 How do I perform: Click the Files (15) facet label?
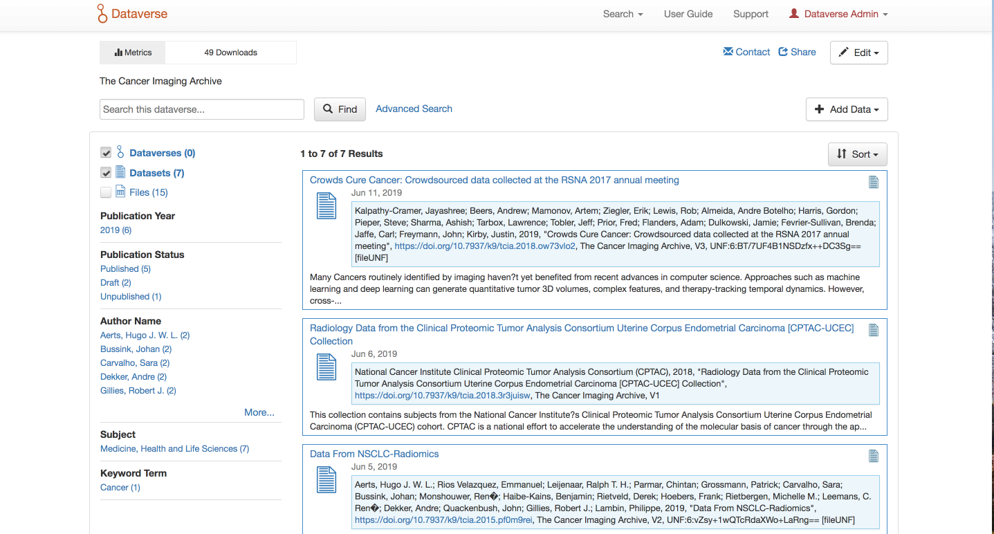pos(149,192)
